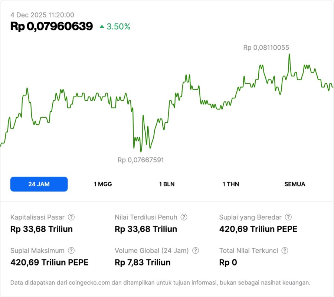This screenshot has height=297, width=334.
Task: Click the 3.50% price change value
Action: pos(118,27)
